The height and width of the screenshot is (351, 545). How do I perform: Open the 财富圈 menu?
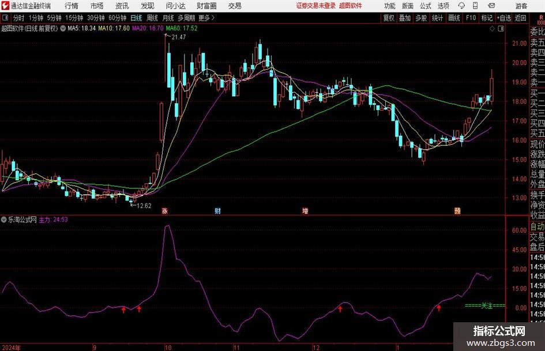click(206, 6)
